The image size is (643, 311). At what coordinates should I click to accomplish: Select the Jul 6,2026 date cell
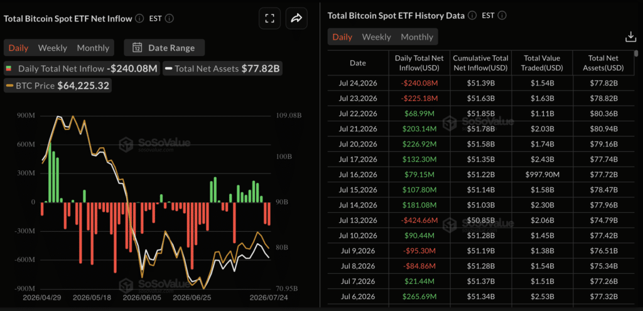[x=358, y=296]
